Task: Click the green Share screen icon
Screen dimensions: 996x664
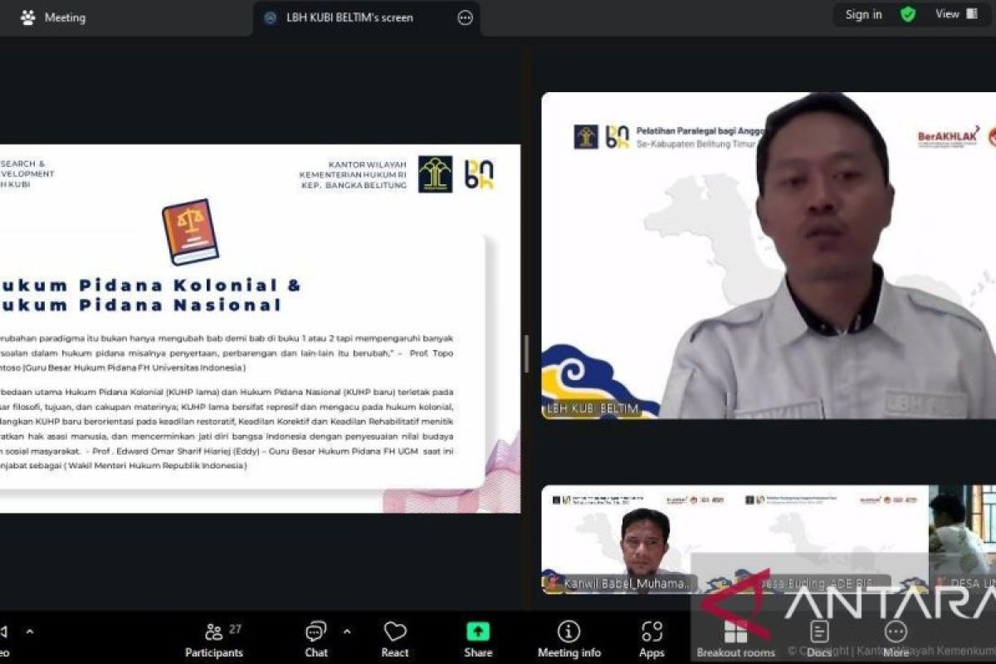Action: click(x=477, y=631)
